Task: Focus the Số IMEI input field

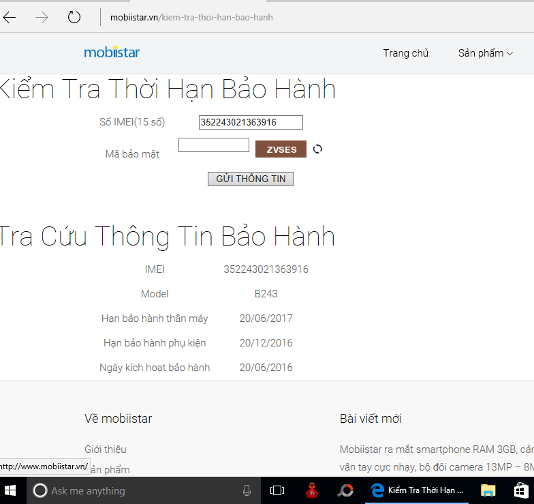Action: point(251,123)
